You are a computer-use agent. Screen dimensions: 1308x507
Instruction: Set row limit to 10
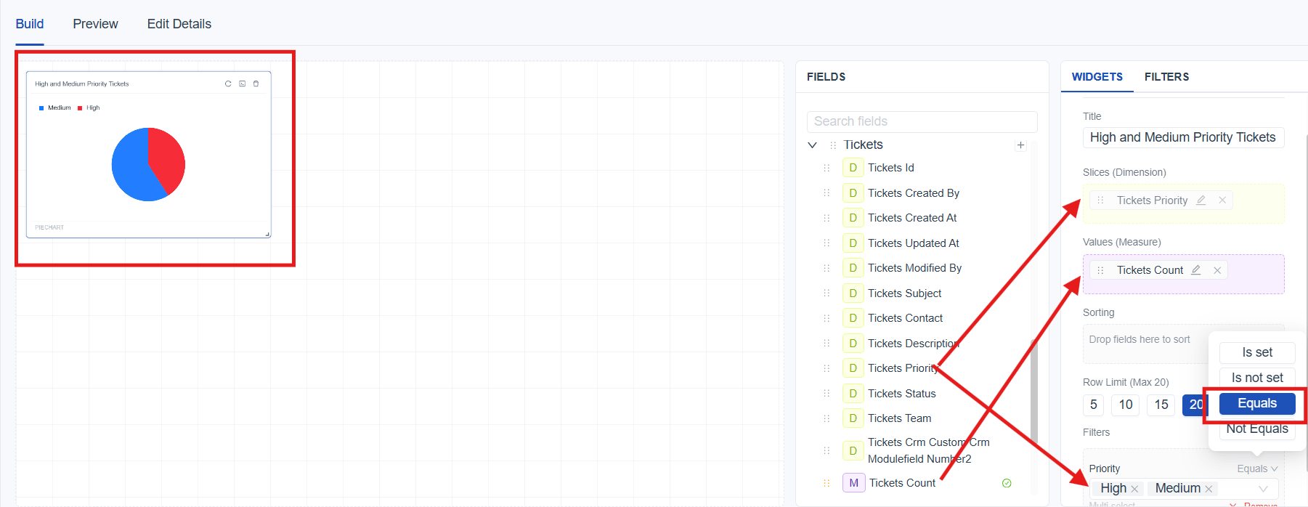pyautogui.click(x=1126, y=405)
